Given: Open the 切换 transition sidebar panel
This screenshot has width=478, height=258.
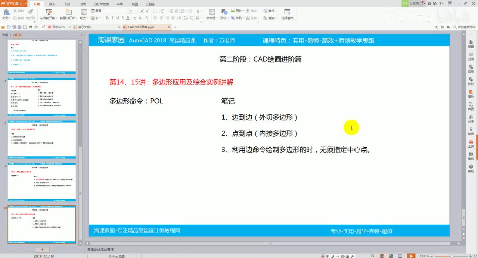Looking at the screenshot, I should coord(471,69).
